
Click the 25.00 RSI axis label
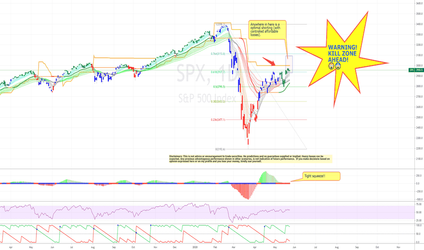tap(419, 220)
